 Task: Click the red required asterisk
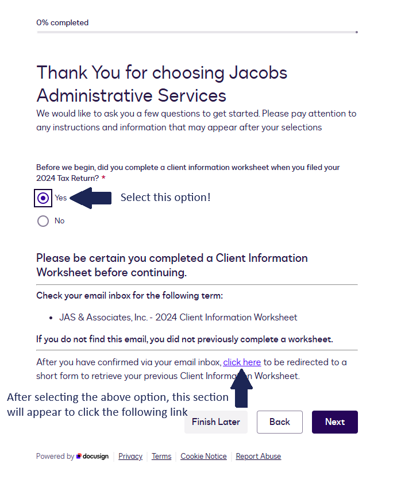click(103, 179)
